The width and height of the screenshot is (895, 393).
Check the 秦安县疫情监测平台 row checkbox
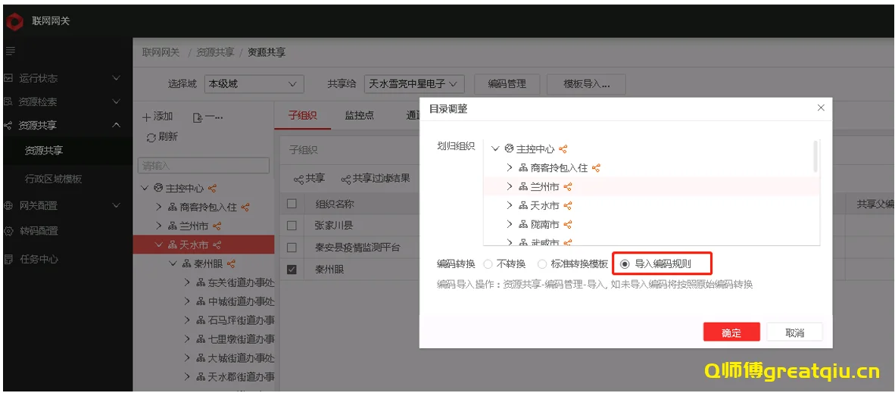click(292, 248)
